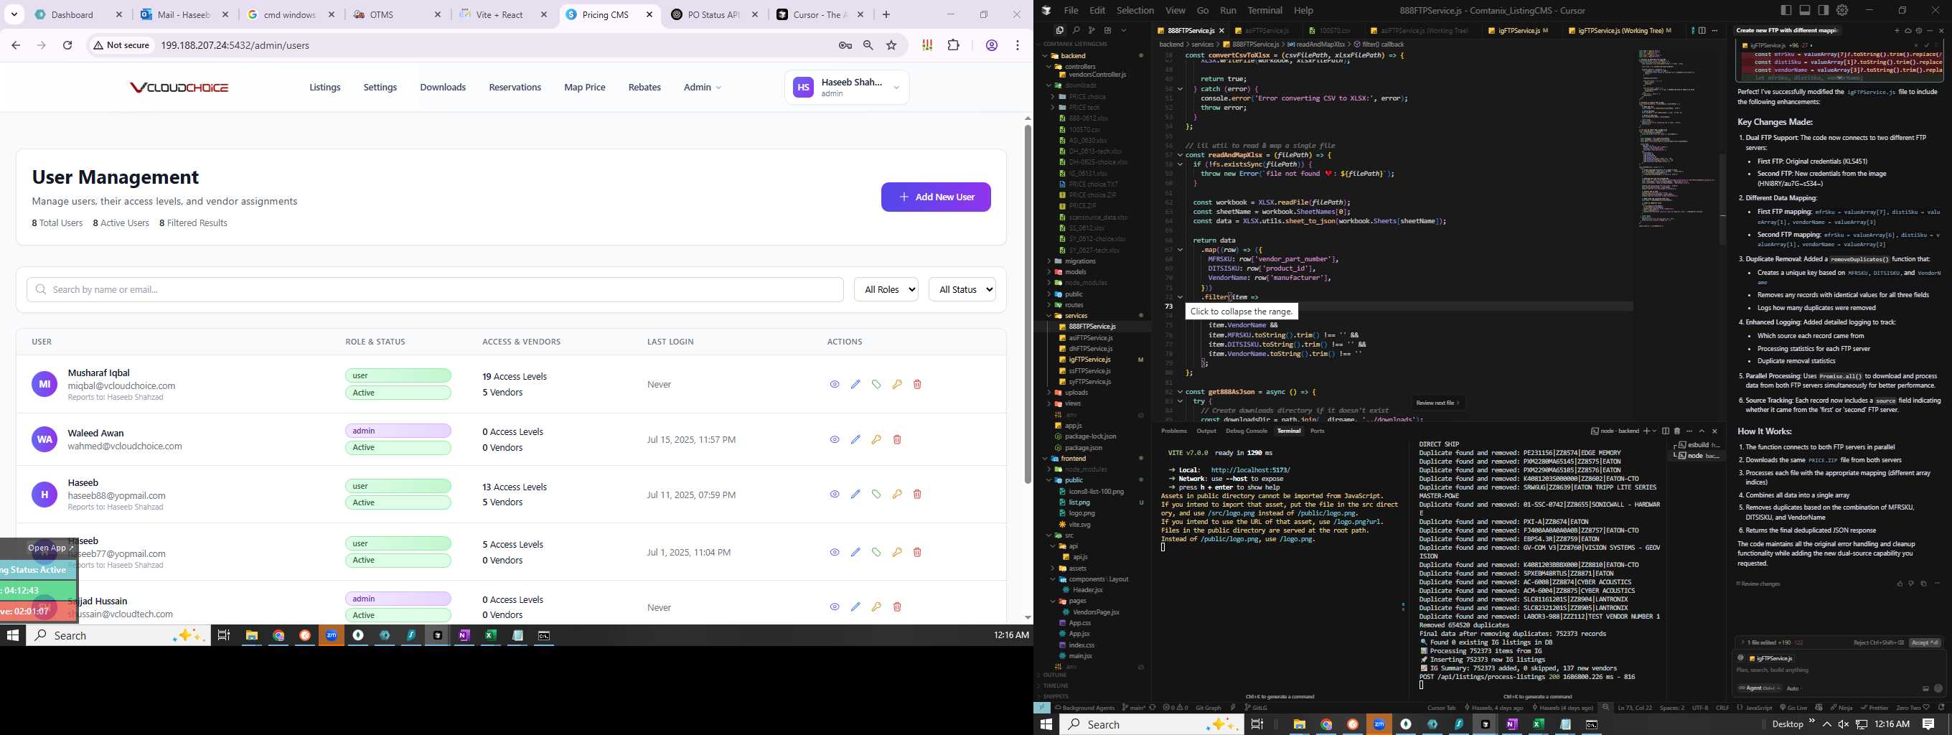Image resolution: width=1952 pixels, height=735 pixels.
Task: Click Chrome extensions puzzle icon
Action: pyautogui.click(x=953, y=45)
